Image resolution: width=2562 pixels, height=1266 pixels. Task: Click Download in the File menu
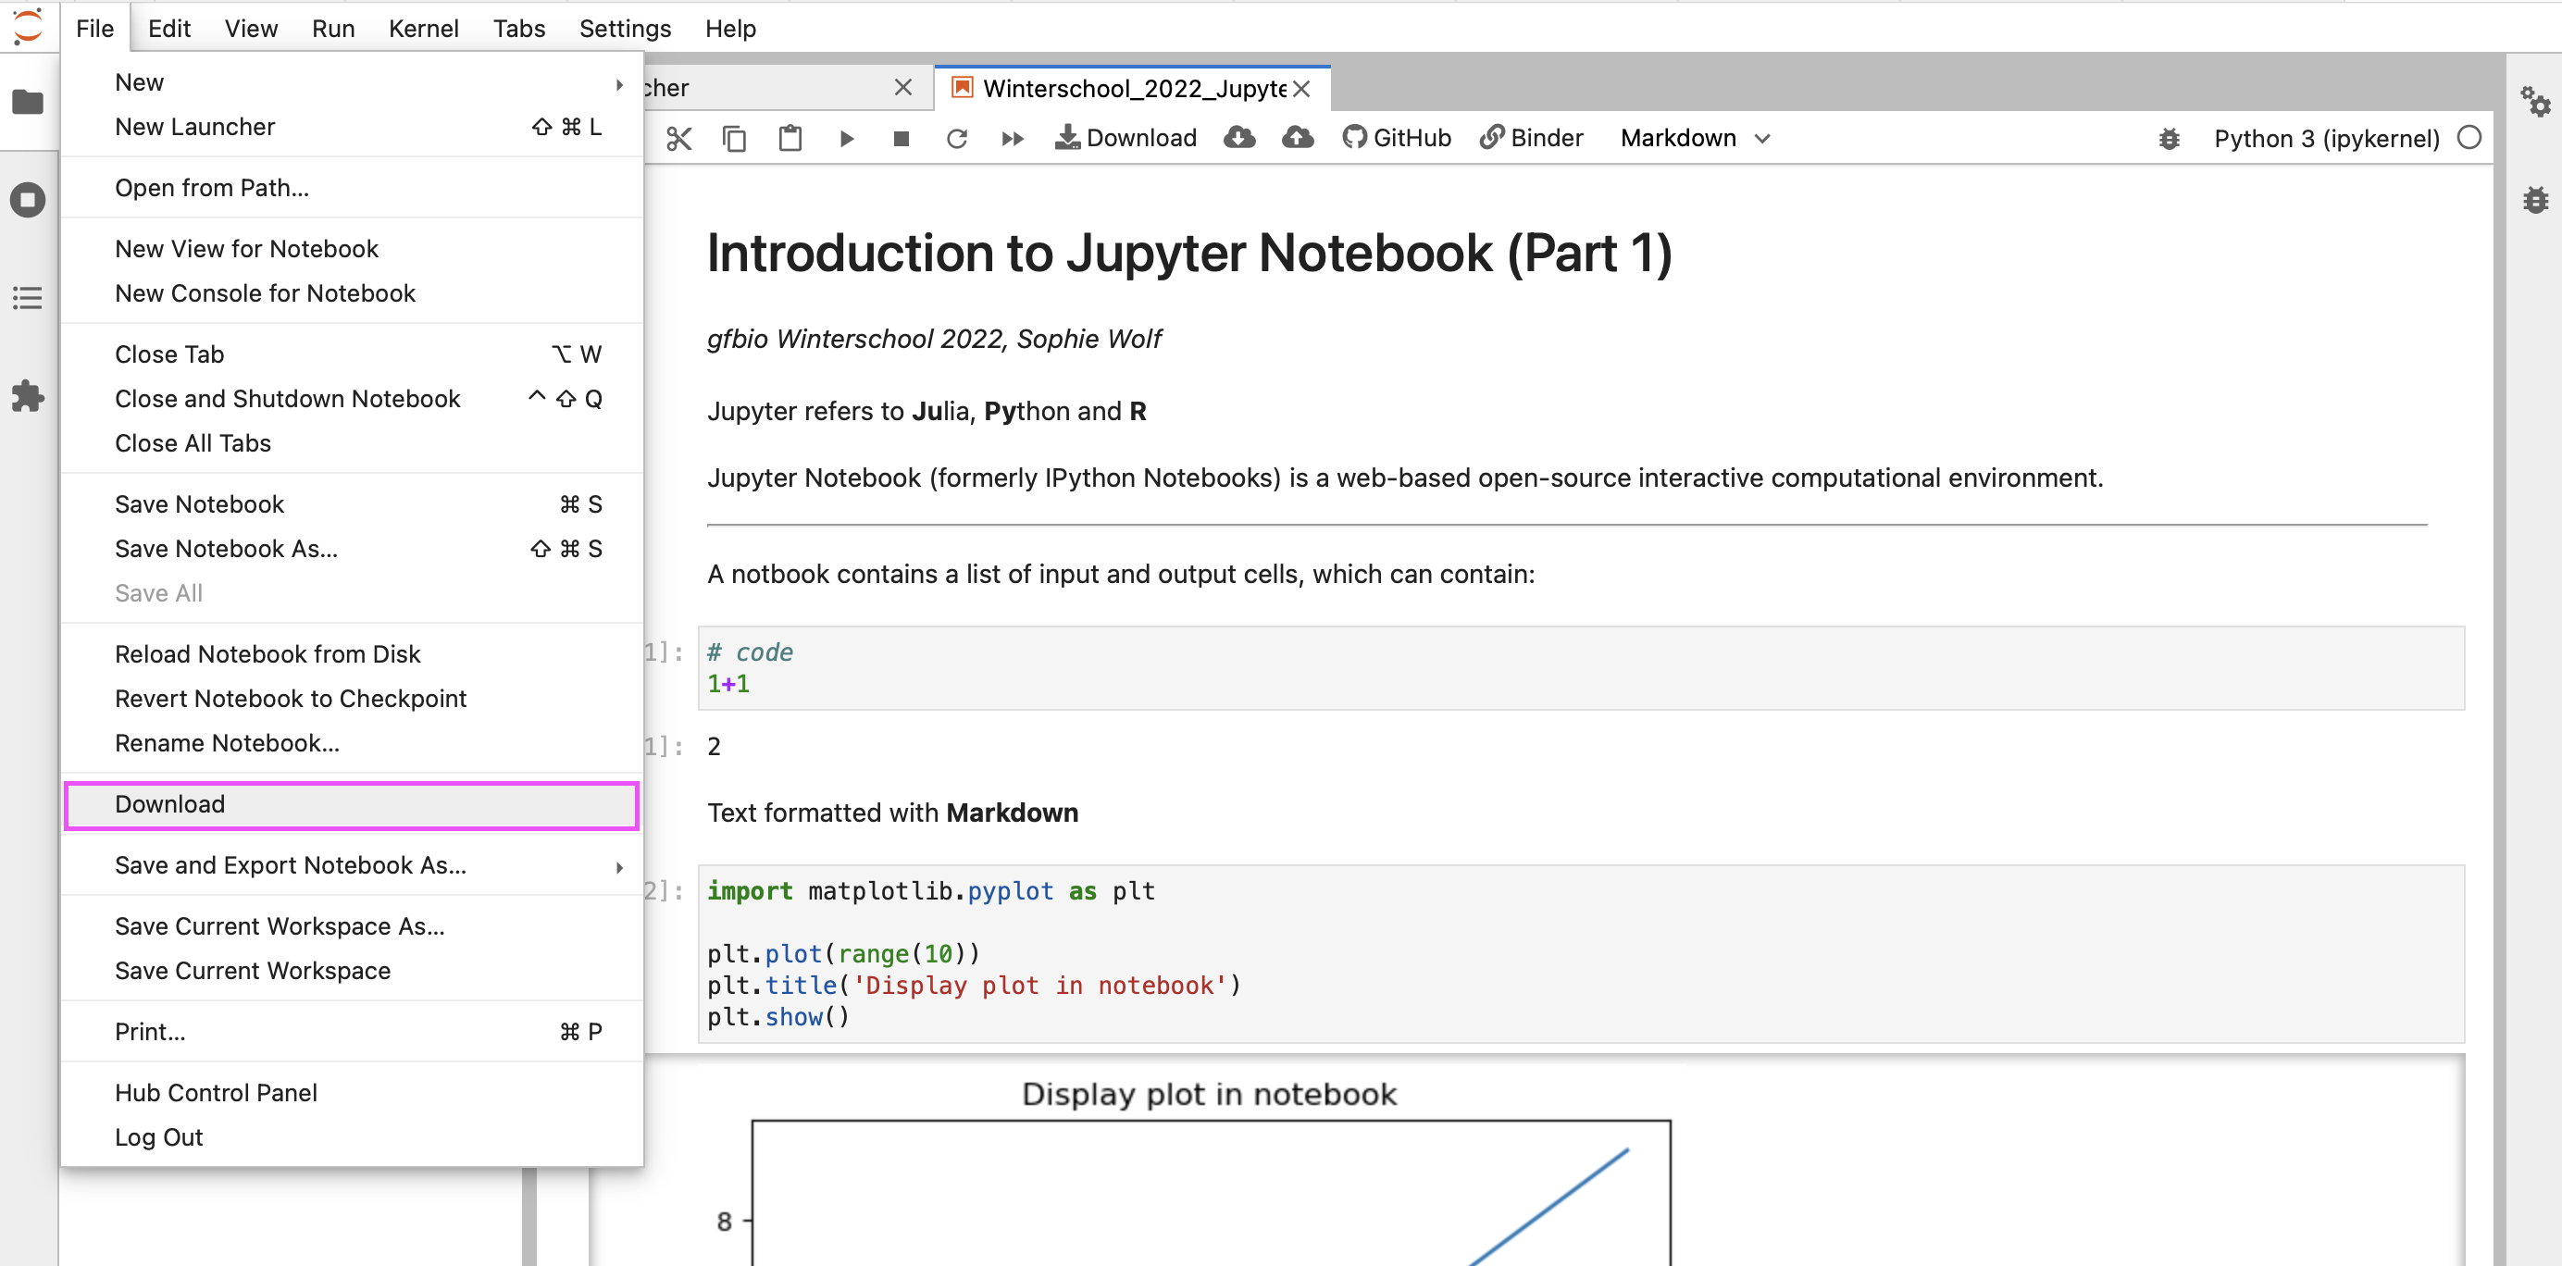point(352,804)
